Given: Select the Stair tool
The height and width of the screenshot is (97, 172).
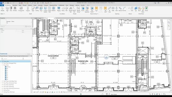Looking at the screenshot, I should pyautogui.click(x=66, y=9).
